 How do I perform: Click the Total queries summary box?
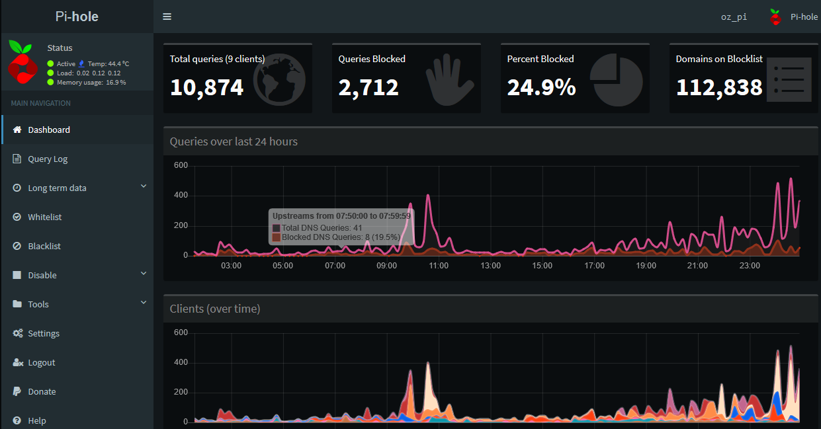[x=238, y=78]
